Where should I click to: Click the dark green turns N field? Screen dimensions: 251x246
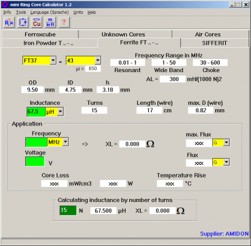point(68,210)
